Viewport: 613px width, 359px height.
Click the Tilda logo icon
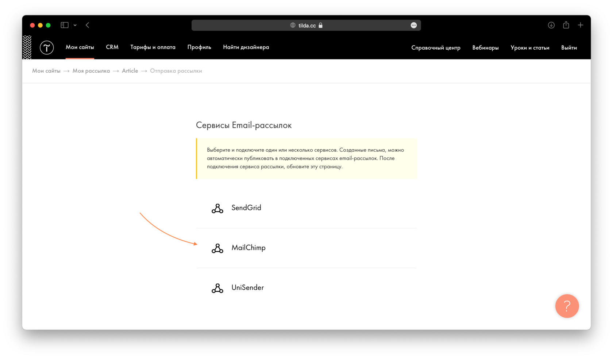click(47, 47)
